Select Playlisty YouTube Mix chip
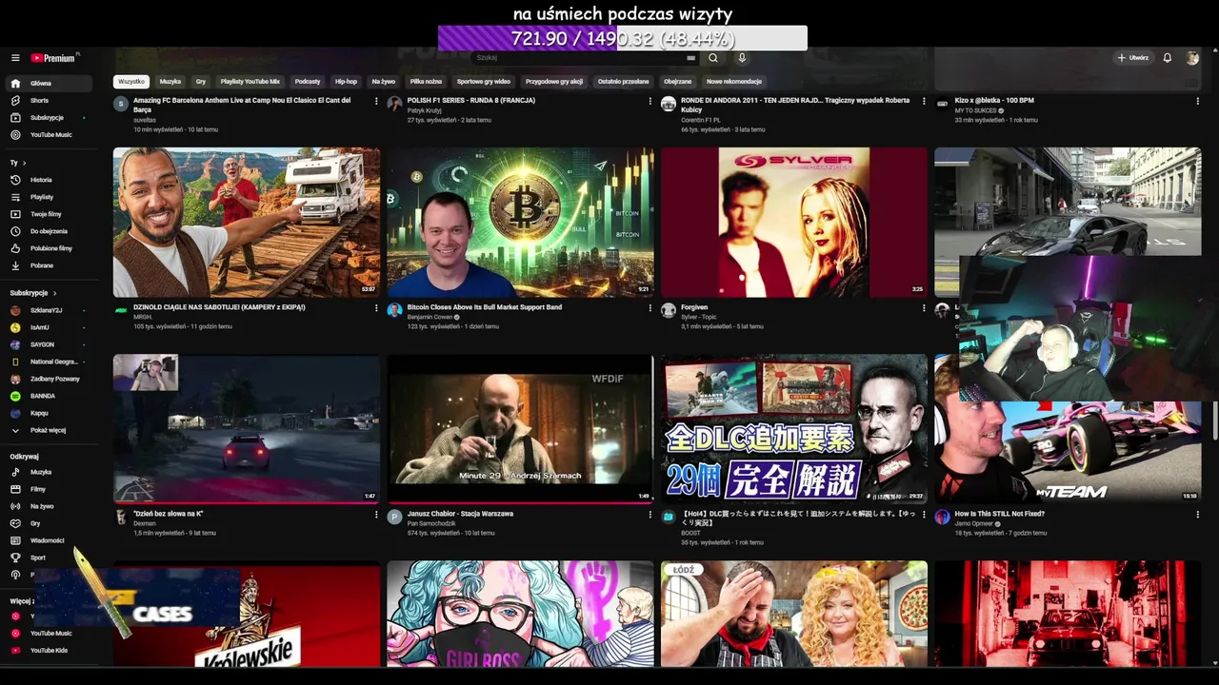Image resolution: width=1219 pixels, height=685 pixels. tap(250, 82)
